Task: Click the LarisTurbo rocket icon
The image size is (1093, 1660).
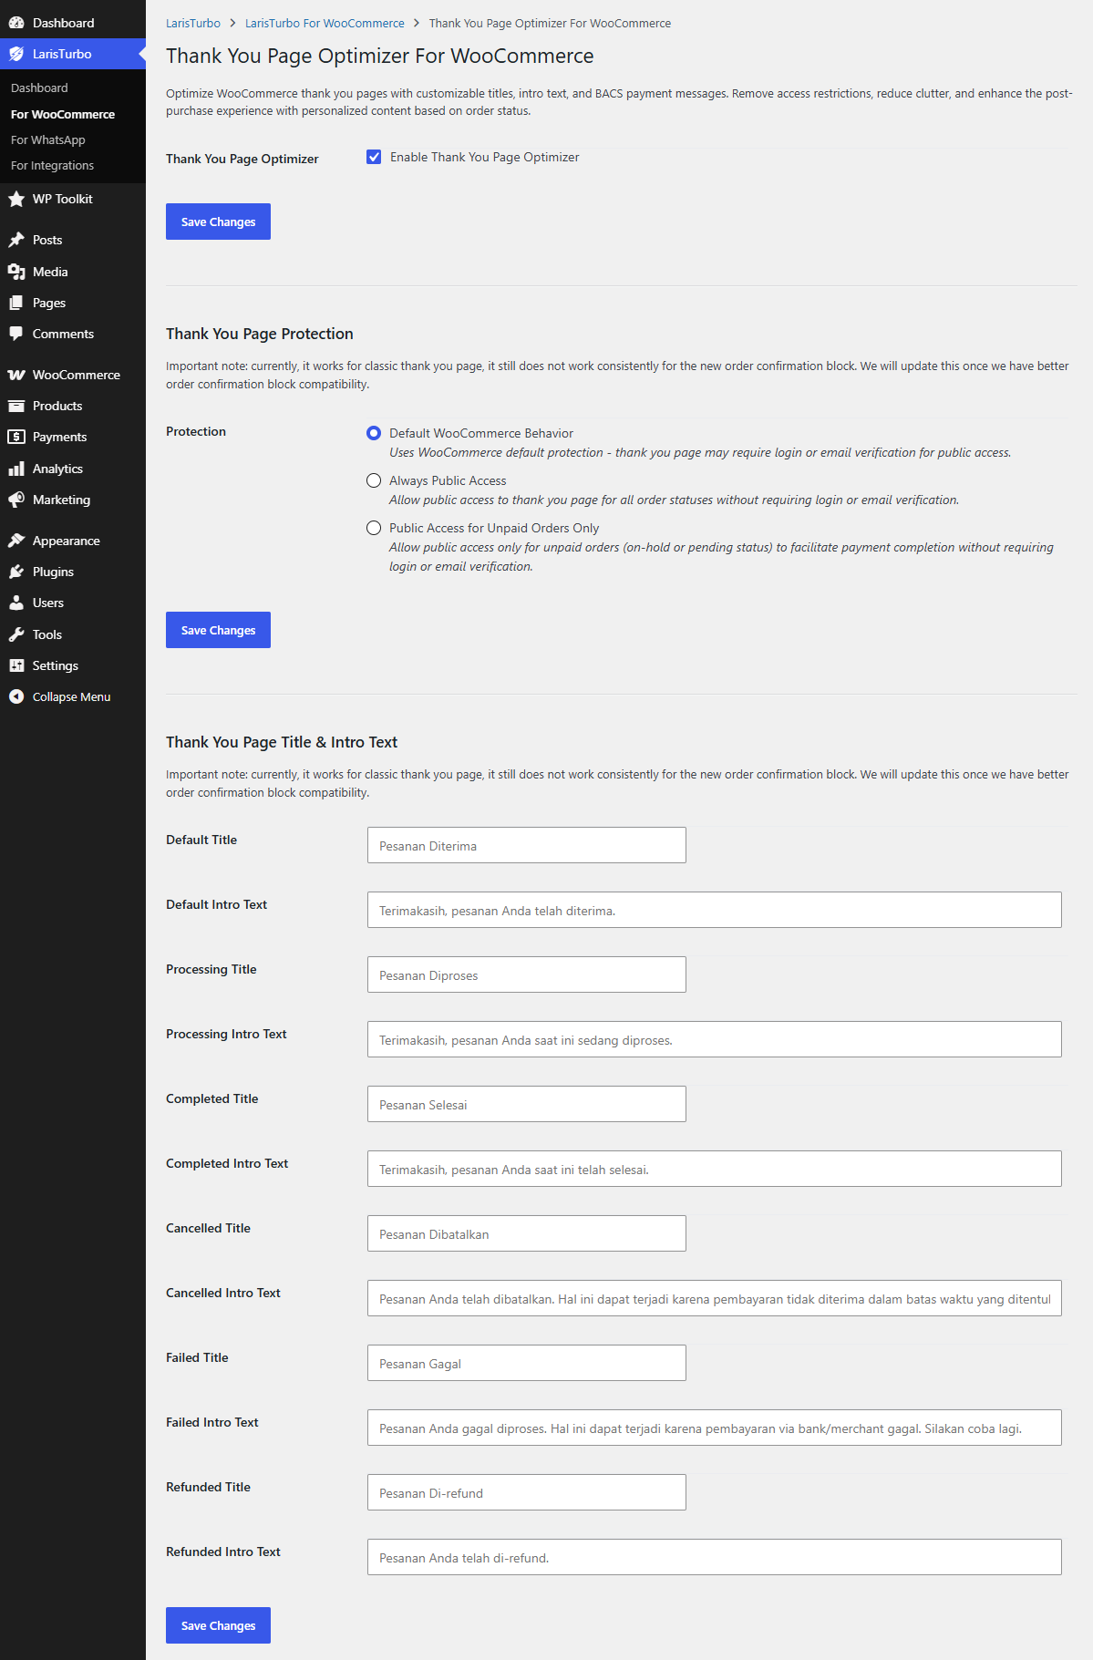Action: coord(16,54)
